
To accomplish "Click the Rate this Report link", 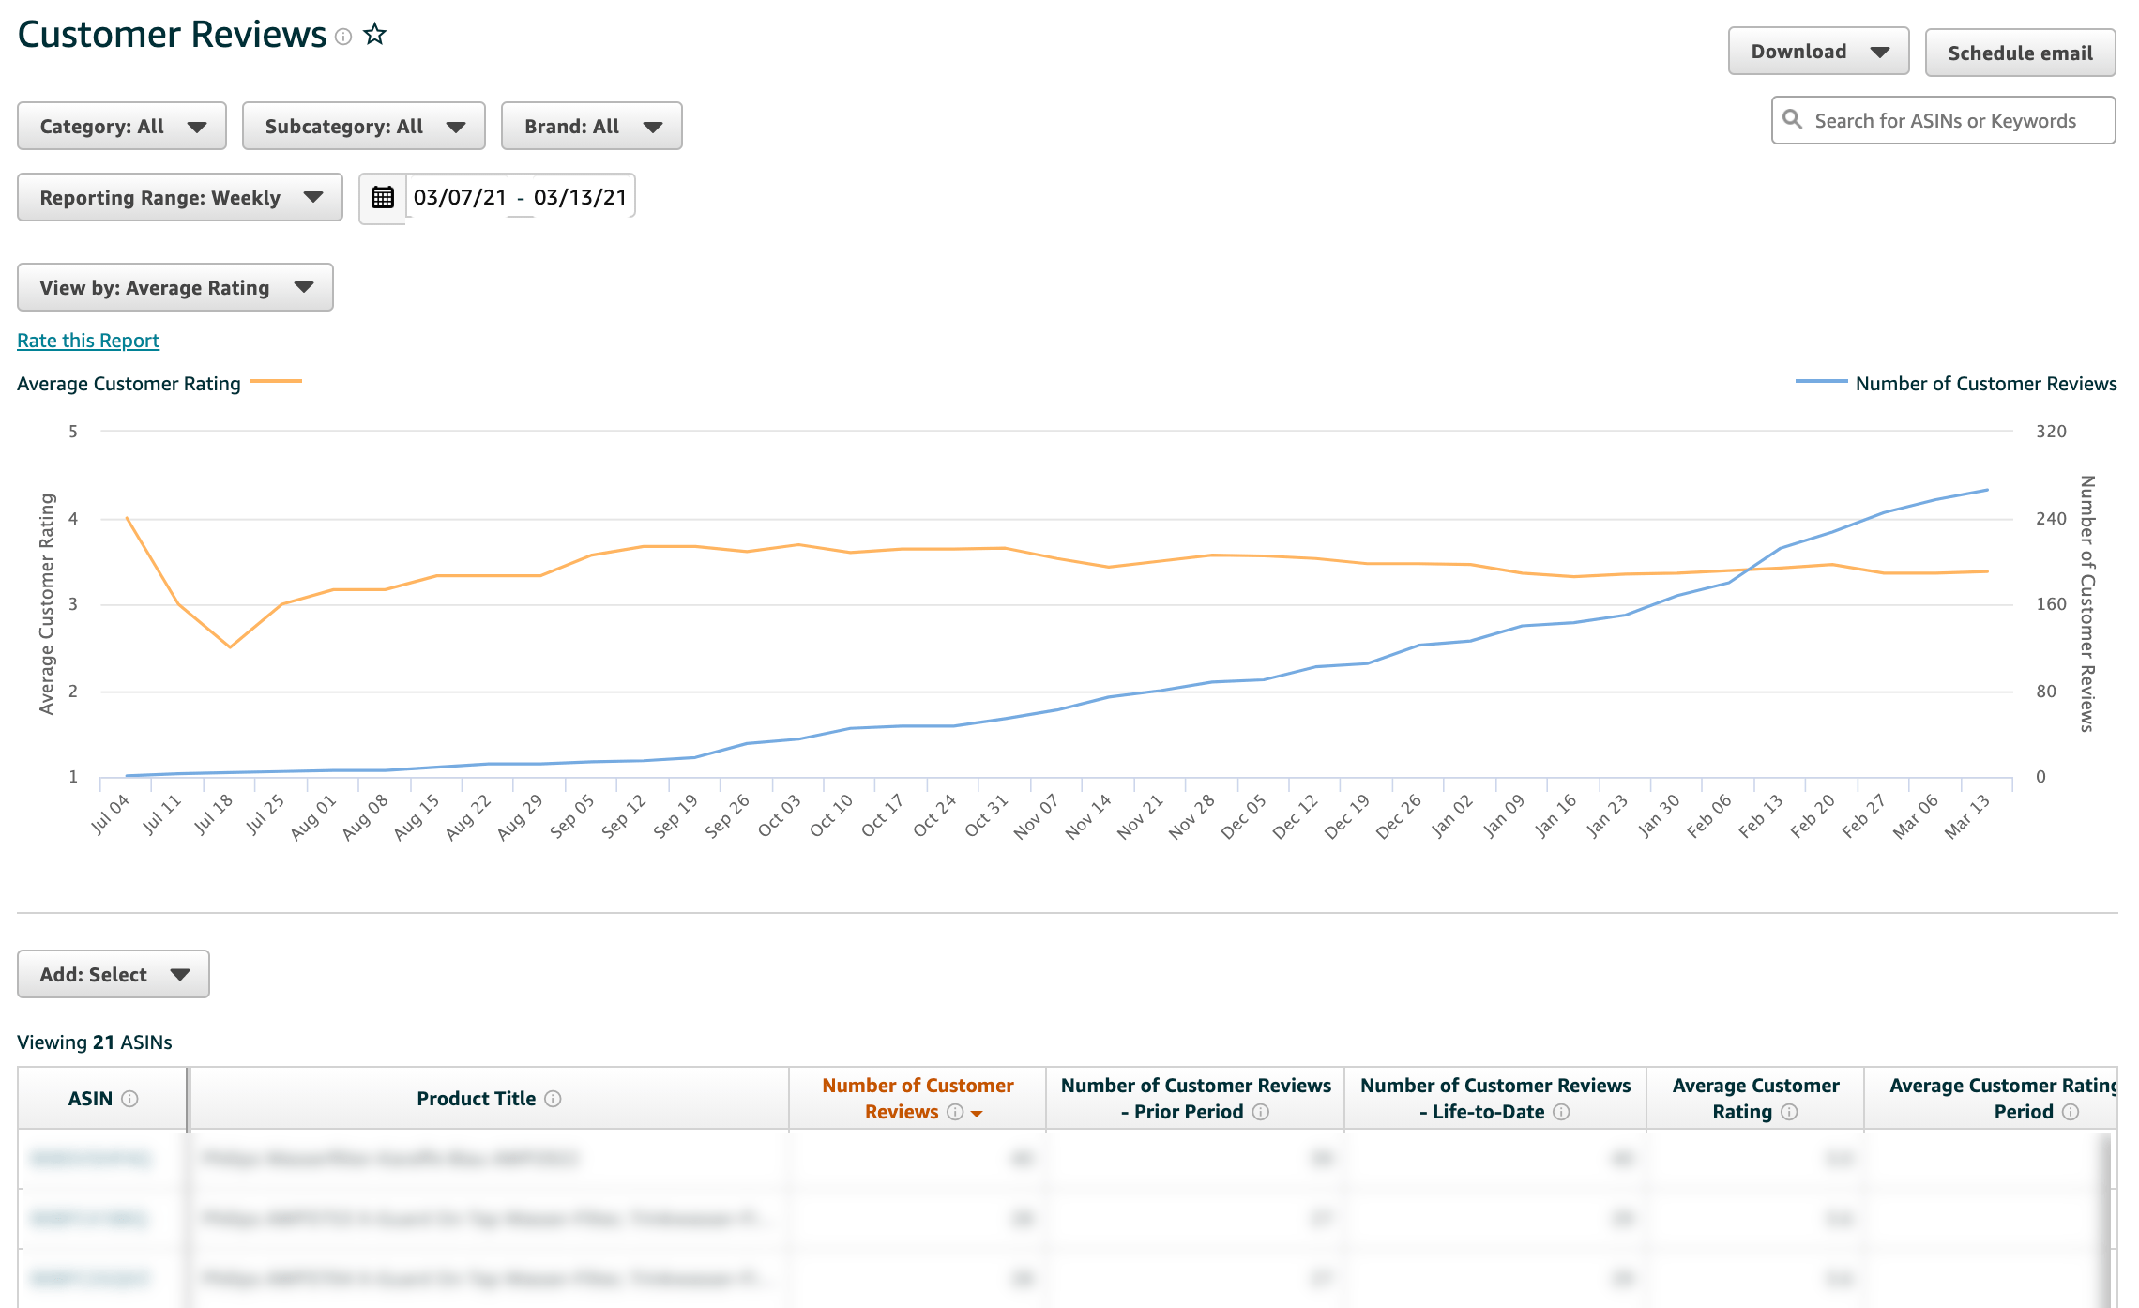I will coord(87,340).
